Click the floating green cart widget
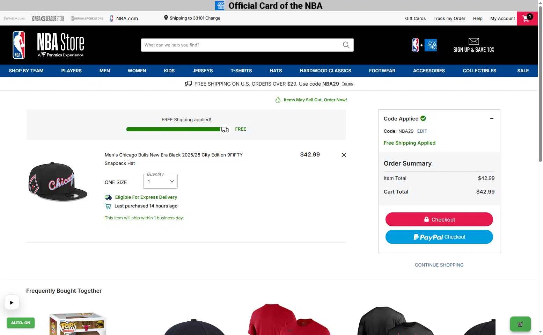This screenshot has width=543, height=335. (x=520, y=324)
